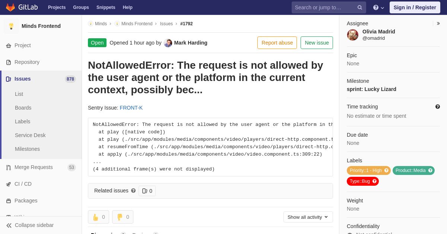Open Mark Harding's author profile link
447x234 pixels.
point(191,43)
